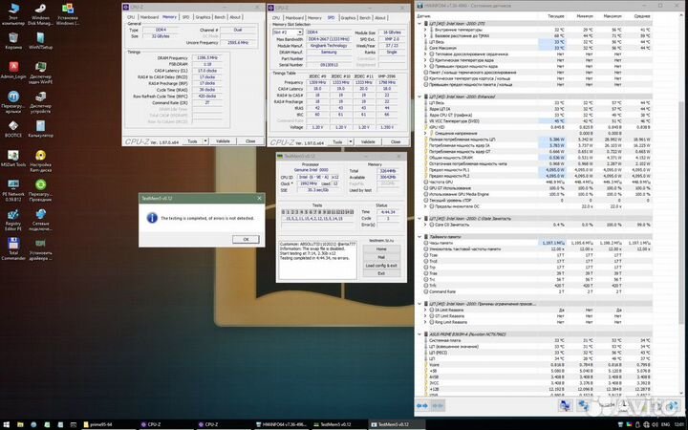Launch the PE Network desktop shortcut
The image size is (688, 430).
click(13, 190)
